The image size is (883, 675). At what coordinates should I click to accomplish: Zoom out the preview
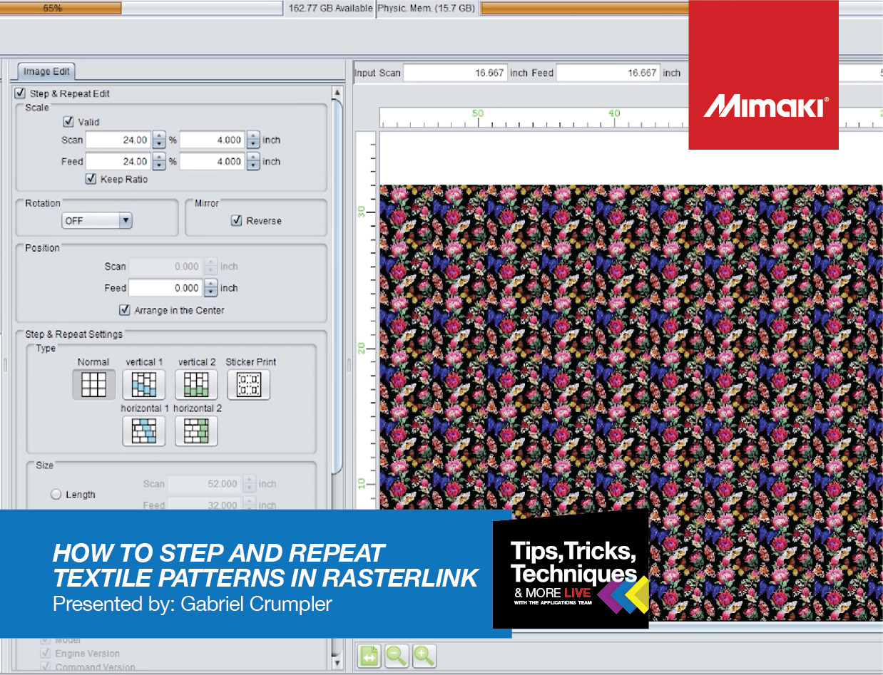(396, 656)
